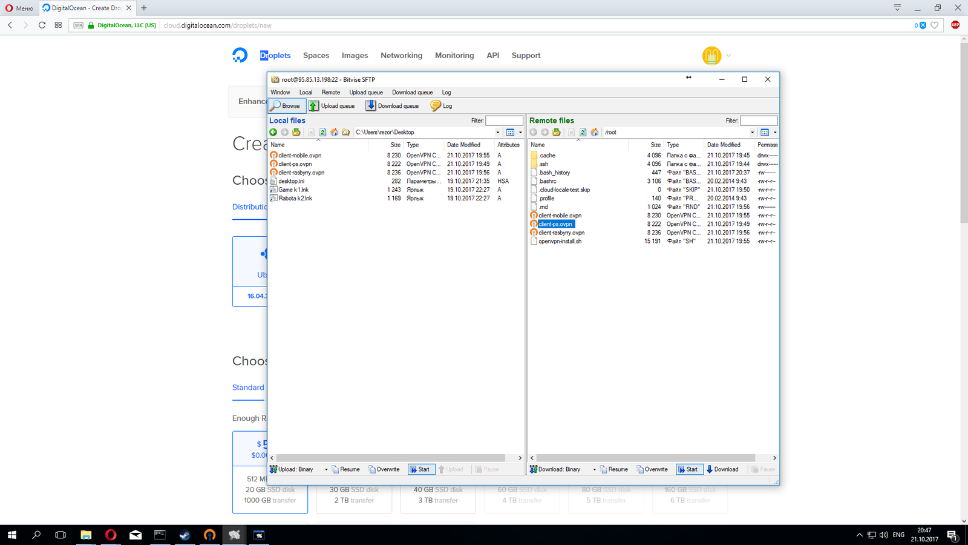Go back in Local files pane

click(273, 132)
